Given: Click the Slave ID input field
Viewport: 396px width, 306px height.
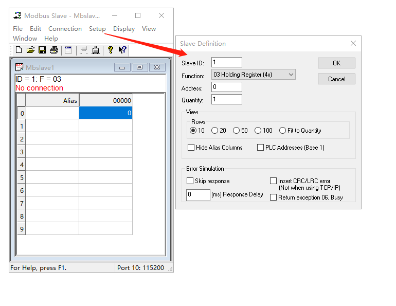Looking at the screenshot, I should 226,62.
